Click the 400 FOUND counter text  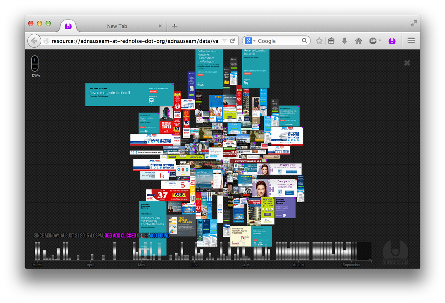160,235
